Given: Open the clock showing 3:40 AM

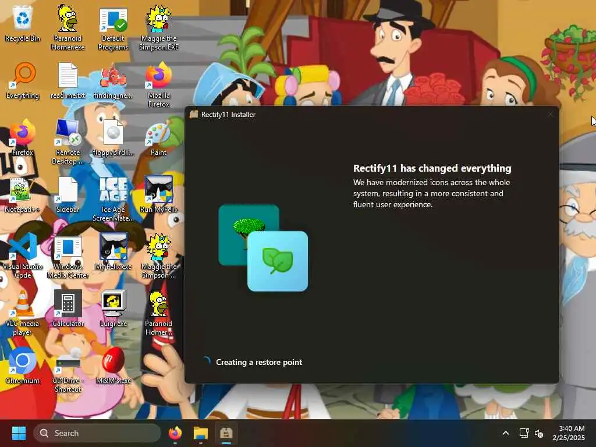Looking at the screenshot, I should pyautogui.click(x=569, y=433).
